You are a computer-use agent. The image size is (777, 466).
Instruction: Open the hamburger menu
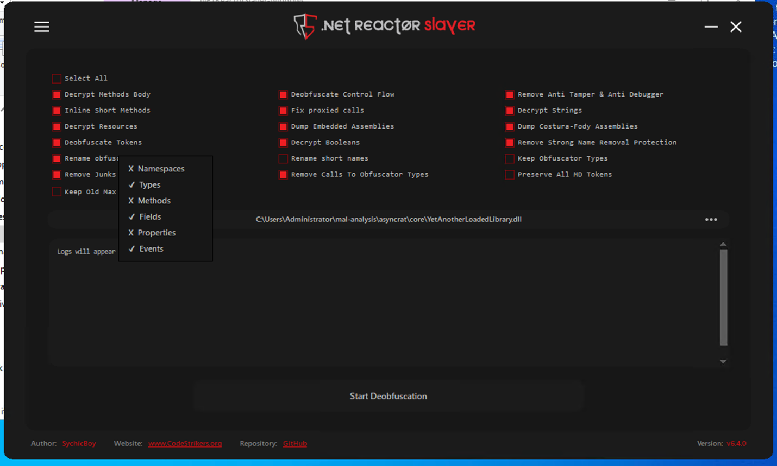click(42, 27)
